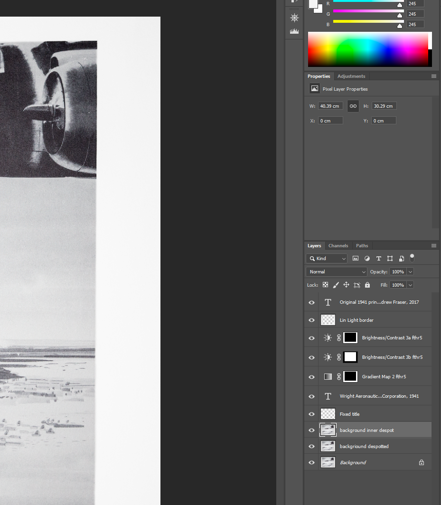Hide the Background layer

[x=311, y=462]
